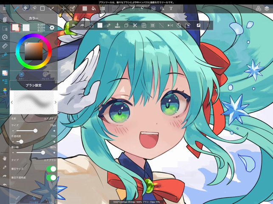Select the Transform tool
The height and width of the screenshot is (204, 273).
point(72,8)
